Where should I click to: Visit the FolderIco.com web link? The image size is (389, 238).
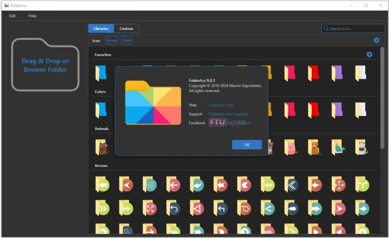(x=221, y=105)
